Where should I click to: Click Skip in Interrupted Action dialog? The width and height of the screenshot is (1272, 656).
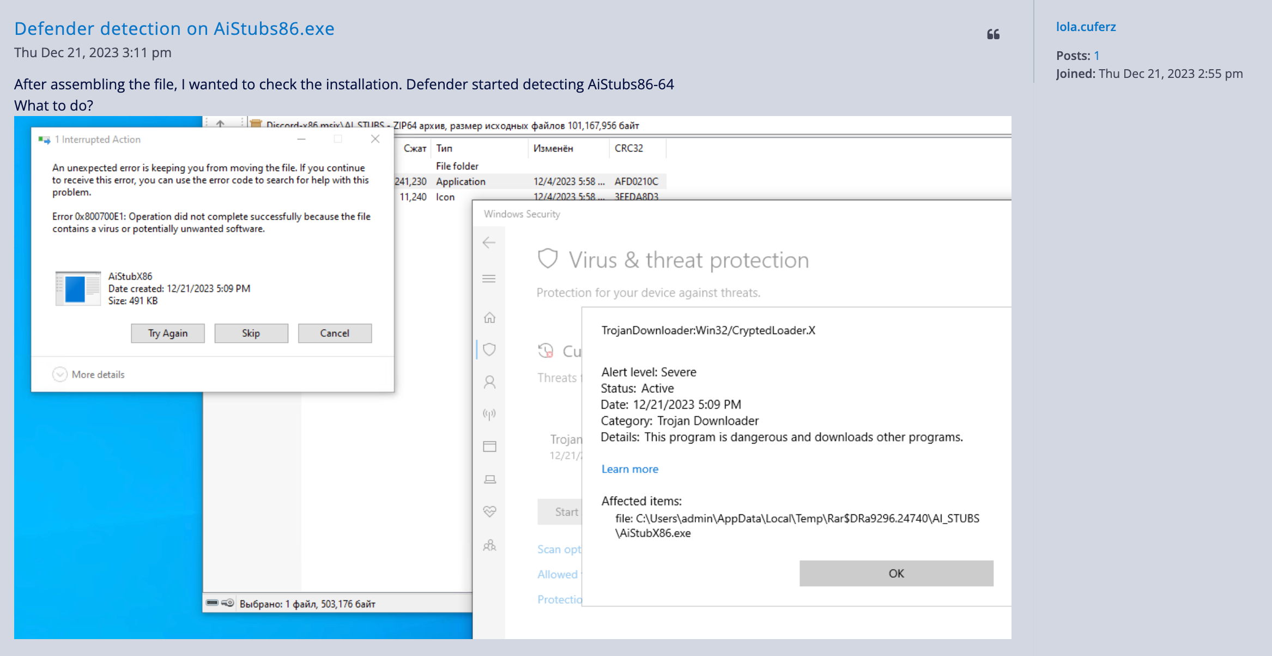click(x=251, y=333)
